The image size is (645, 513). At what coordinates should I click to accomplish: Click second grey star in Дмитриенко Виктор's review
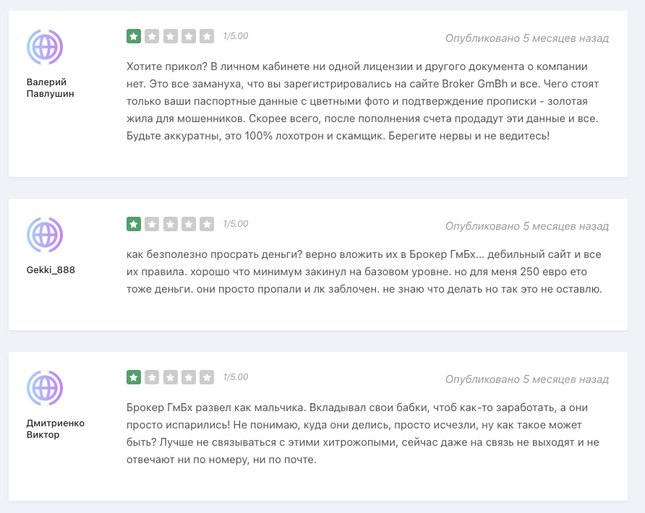[x=152, y=377]
